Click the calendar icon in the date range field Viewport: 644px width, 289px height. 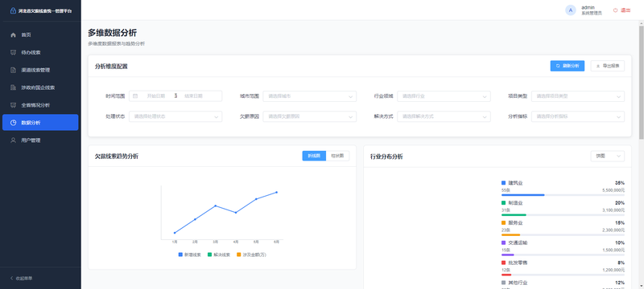(135, 96)
